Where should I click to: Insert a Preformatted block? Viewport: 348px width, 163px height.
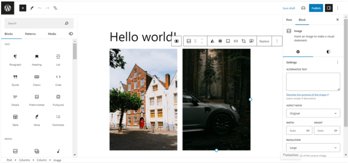(37, 100)
